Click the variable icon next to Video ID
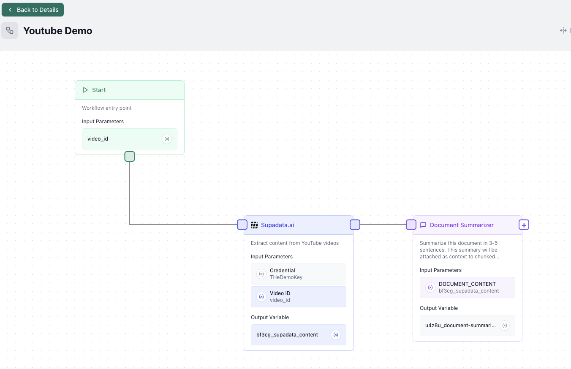The height and width of the screenshot is (369, 571). [261, 297]
